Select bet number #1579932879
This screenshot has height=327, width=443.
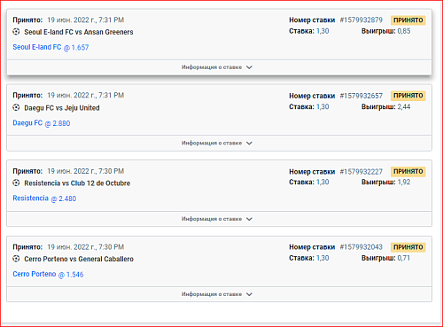point(361,20)
